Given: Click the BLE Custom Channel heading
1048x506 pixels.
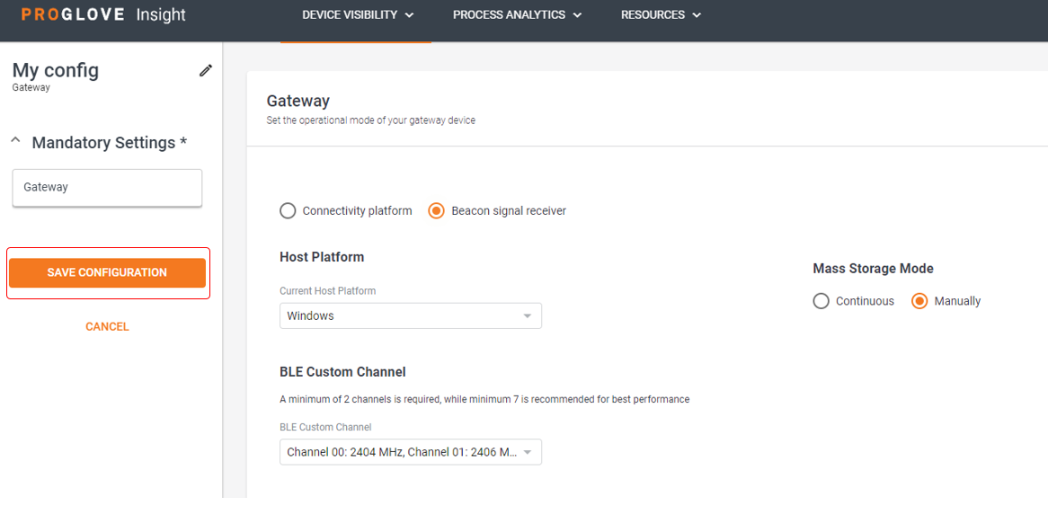Looking at the screenshot, I should [342, 372].
